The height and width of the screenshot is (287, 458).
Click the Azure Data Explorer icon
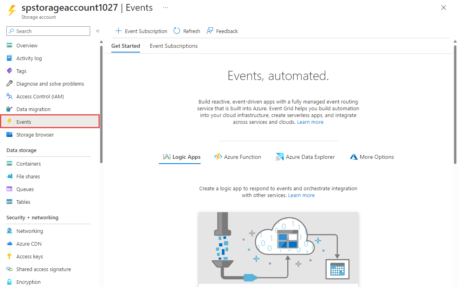280,157
